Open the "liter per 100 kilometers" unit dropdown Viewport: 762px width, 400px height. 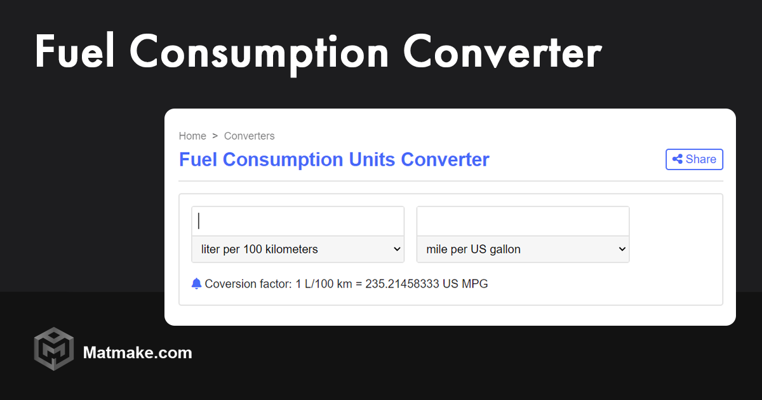298,250
